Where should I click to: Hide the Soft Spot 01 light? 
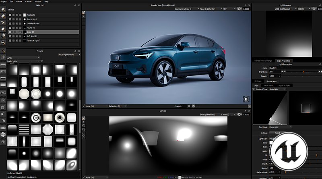click(10, 36)
